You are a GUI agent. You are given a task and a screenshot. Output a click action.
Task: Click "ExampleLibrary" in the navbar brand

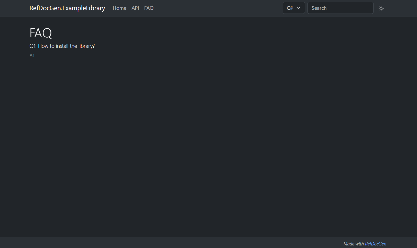click(x=84, y=8)
